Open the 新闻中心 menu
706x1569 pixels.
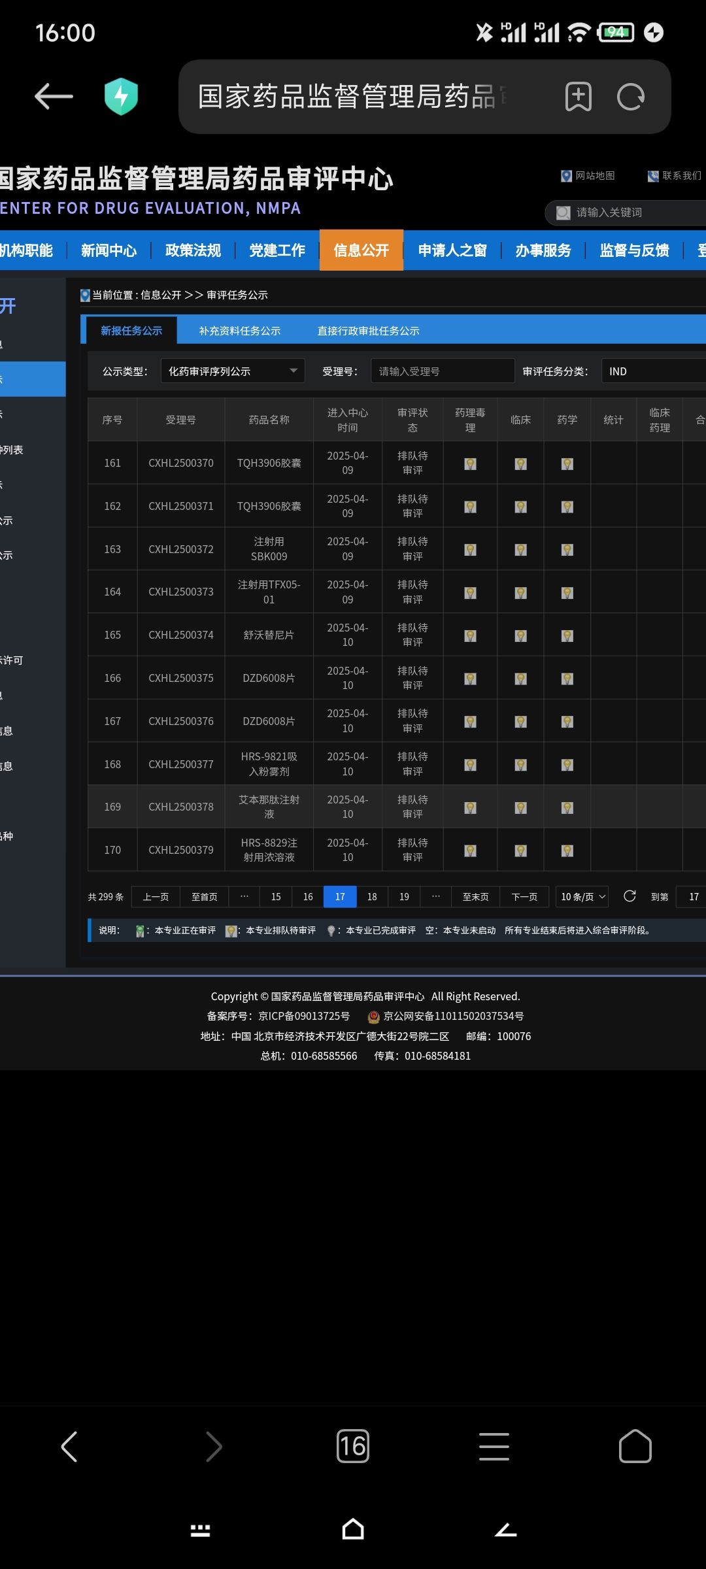point(109,250)
